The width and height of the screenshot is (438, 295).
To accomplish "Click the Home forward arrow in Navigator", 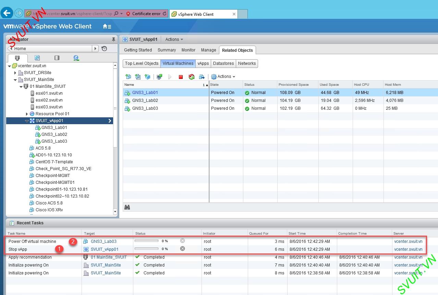I will [96, 49].
